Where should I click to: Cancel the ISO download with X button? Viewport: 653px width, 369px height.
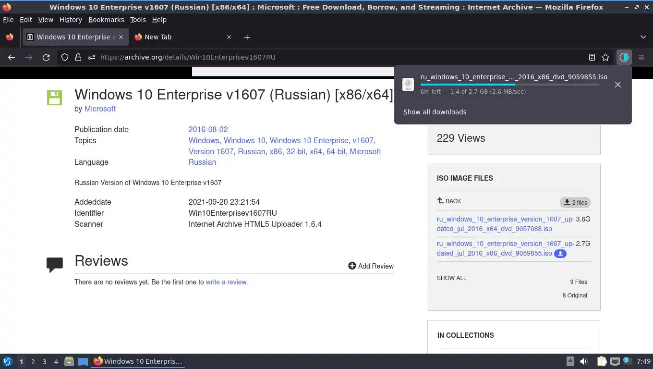point(618,84)
